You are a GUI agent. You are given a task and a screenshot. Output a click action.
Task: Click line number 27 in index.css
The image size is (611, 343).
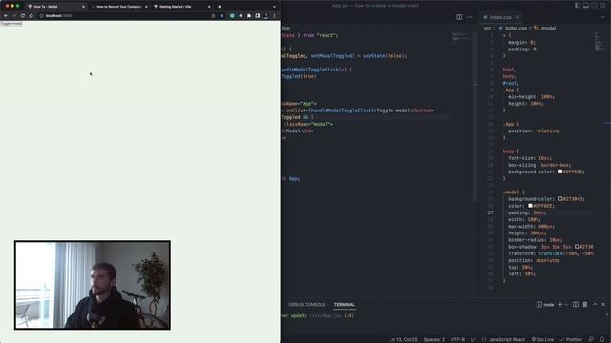coord(490,212)
